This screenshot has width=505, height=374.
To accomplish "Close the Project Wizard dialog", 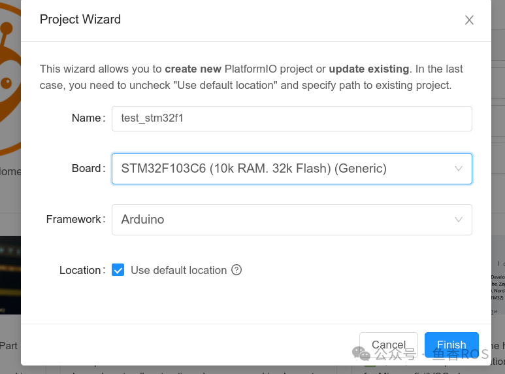I will [x=469, y=20].
